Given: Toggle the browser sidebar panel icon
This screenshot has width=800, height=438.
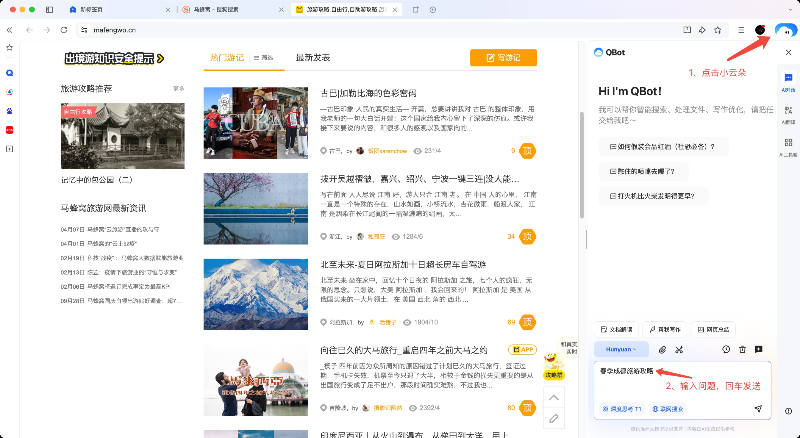Looking at the screenshot, I should pos(49,10).
